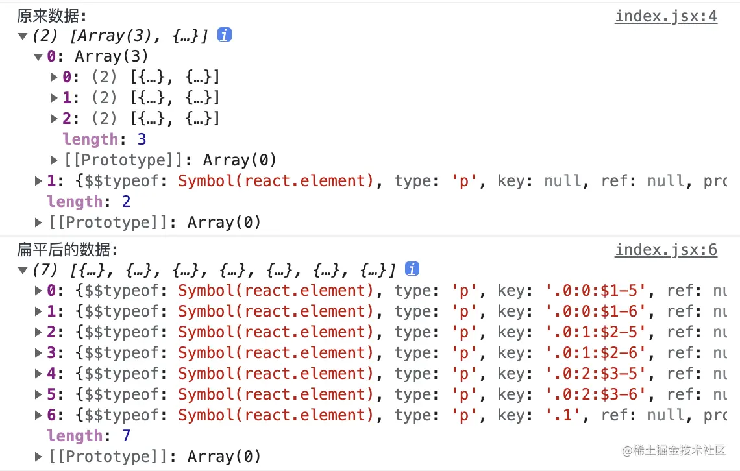The width and height of the screenshot is (740, 471).
Task: Collapse the 0: Array(3) node
Action: click(x=39, y=57)
